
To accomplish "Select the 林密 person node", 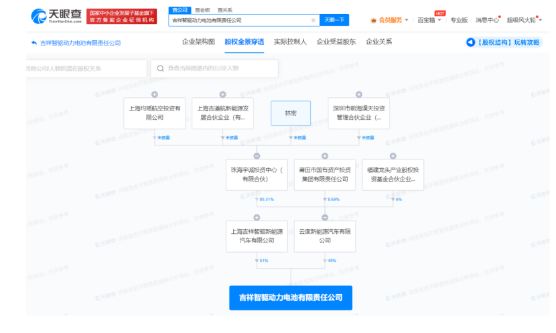I will [x=291, y=113].
